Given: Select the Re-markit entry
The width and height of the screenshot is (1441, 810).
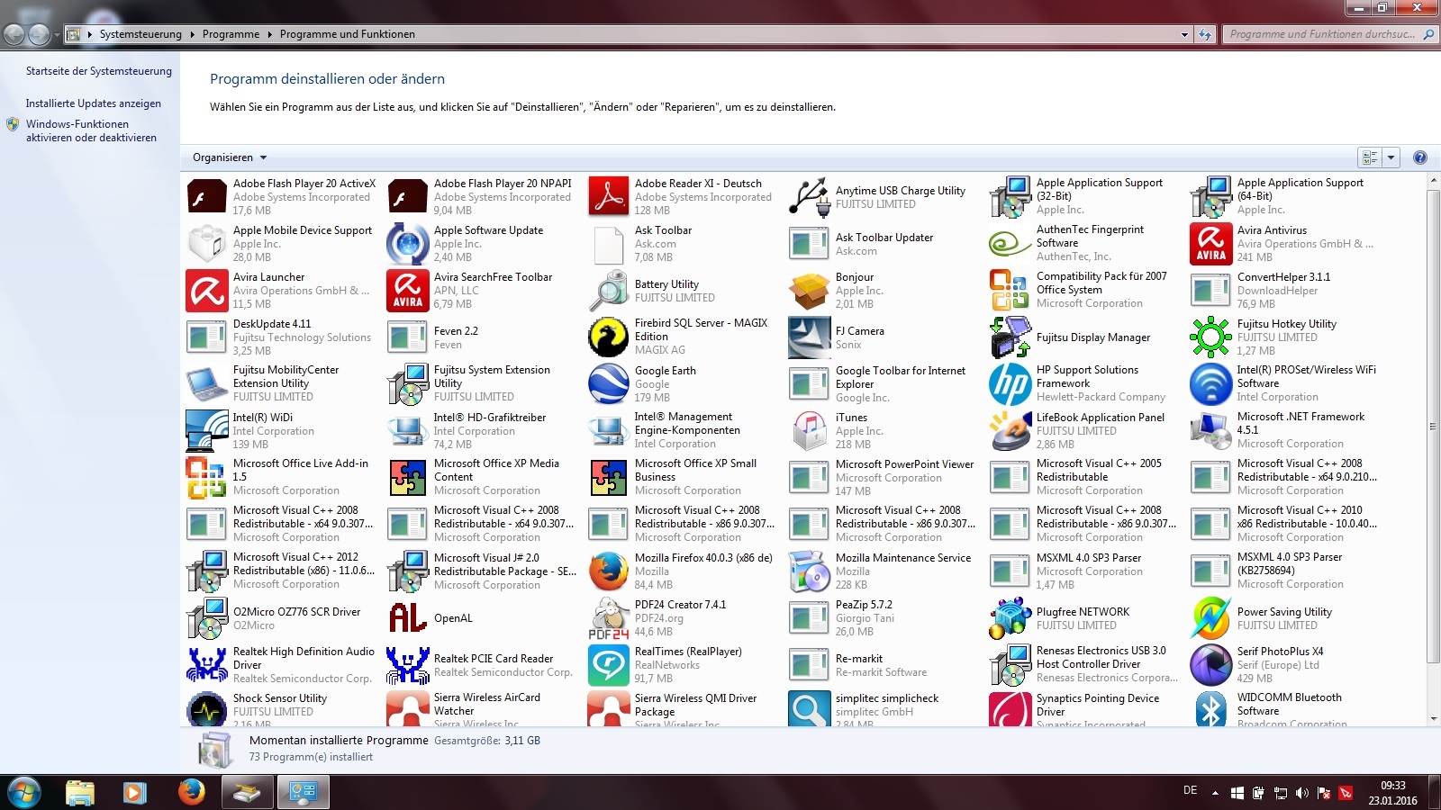Looking at the screenshot, I should coord(884,664).
